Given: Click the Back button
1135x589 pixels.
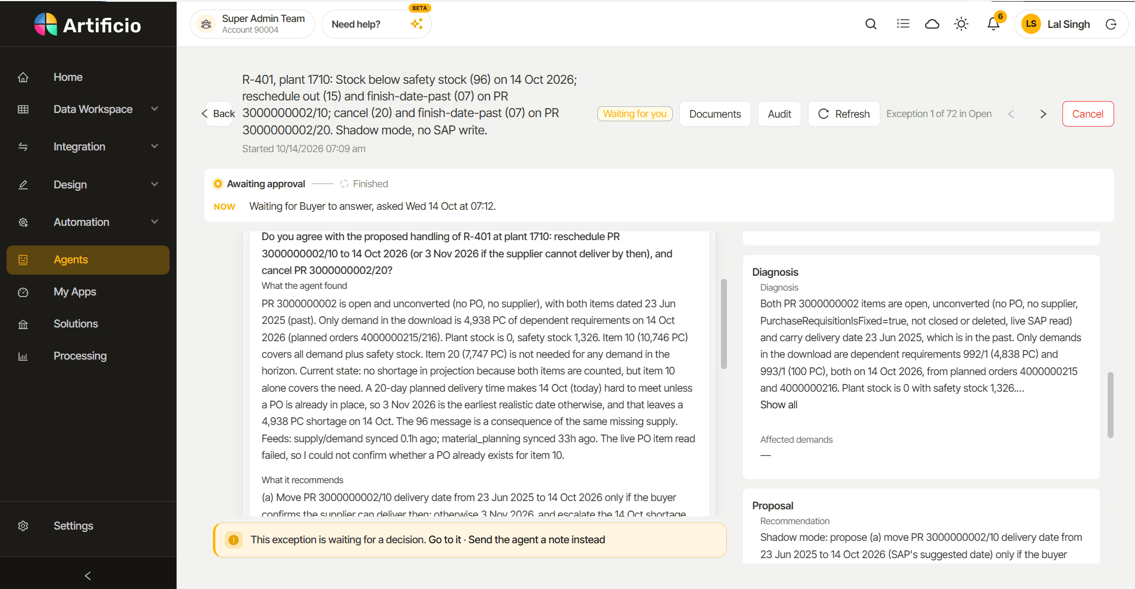Looking at the screenshot, I should [x=218, y=114].
